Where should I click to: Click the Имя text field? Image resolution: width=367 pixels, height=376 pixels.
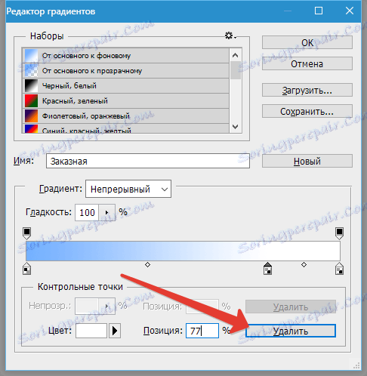point(148,161)
